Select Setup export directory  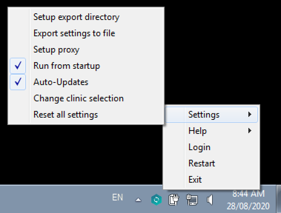tap(76, 17)
